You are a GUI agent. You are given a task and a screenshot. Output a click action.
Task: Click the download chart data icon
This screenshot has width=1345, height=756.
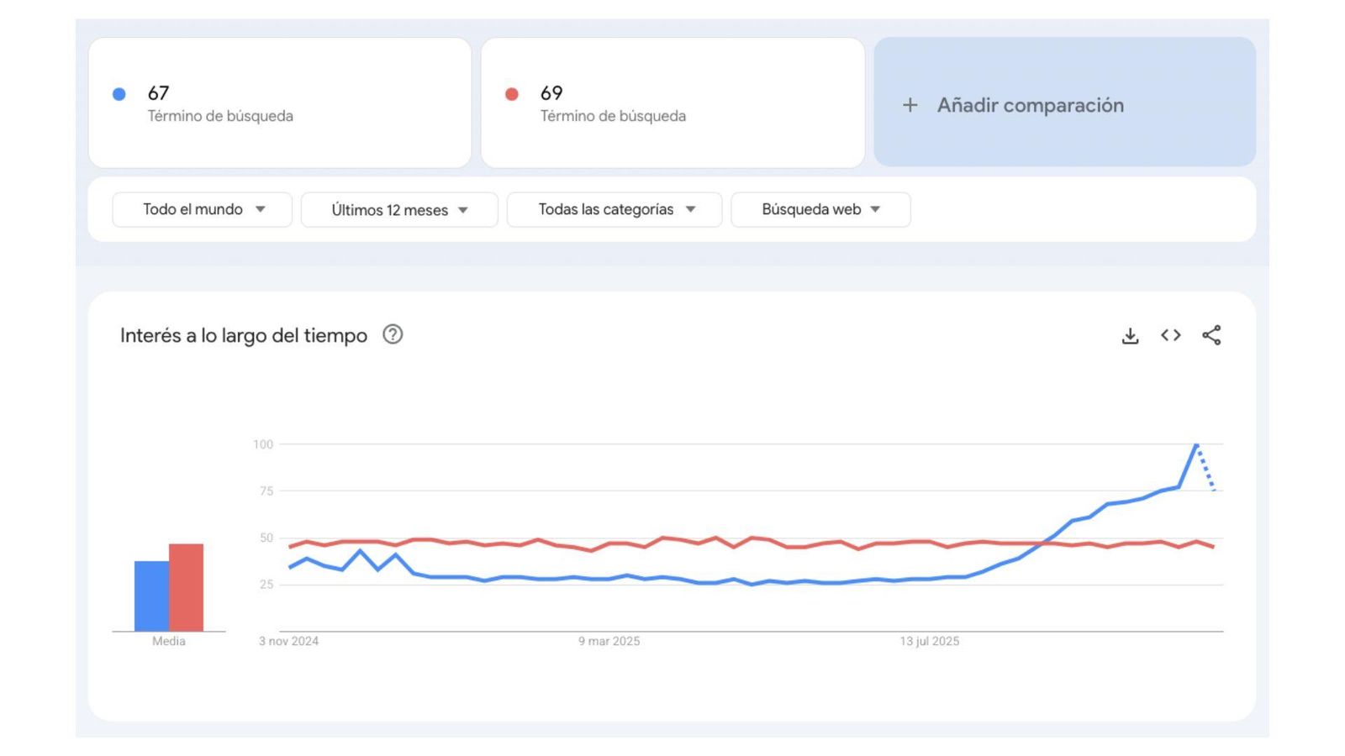1130,334
